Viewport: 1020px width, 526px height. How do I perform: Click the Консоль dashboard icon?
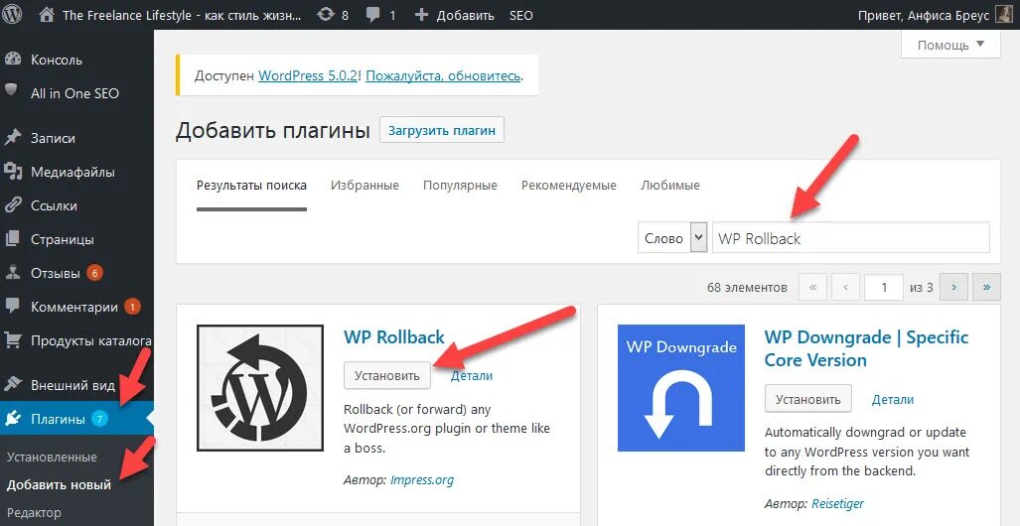13,60
